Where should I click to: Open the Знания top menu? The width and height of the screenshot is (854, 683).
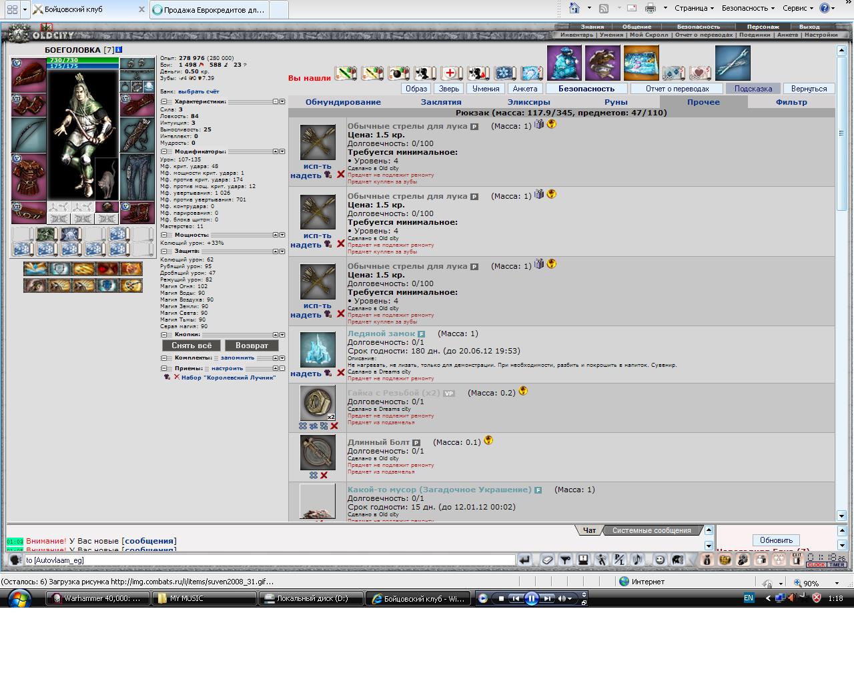click(x=592, y=27)
